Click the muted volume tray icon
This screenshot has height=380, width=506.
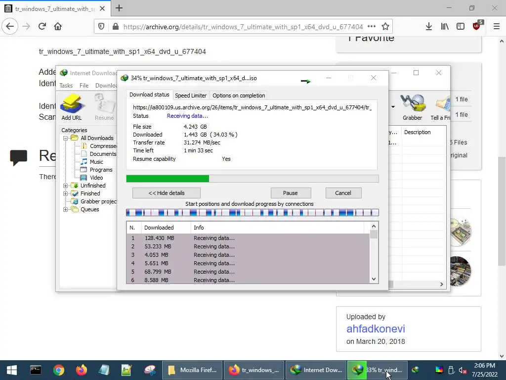[x=463, y=370]
